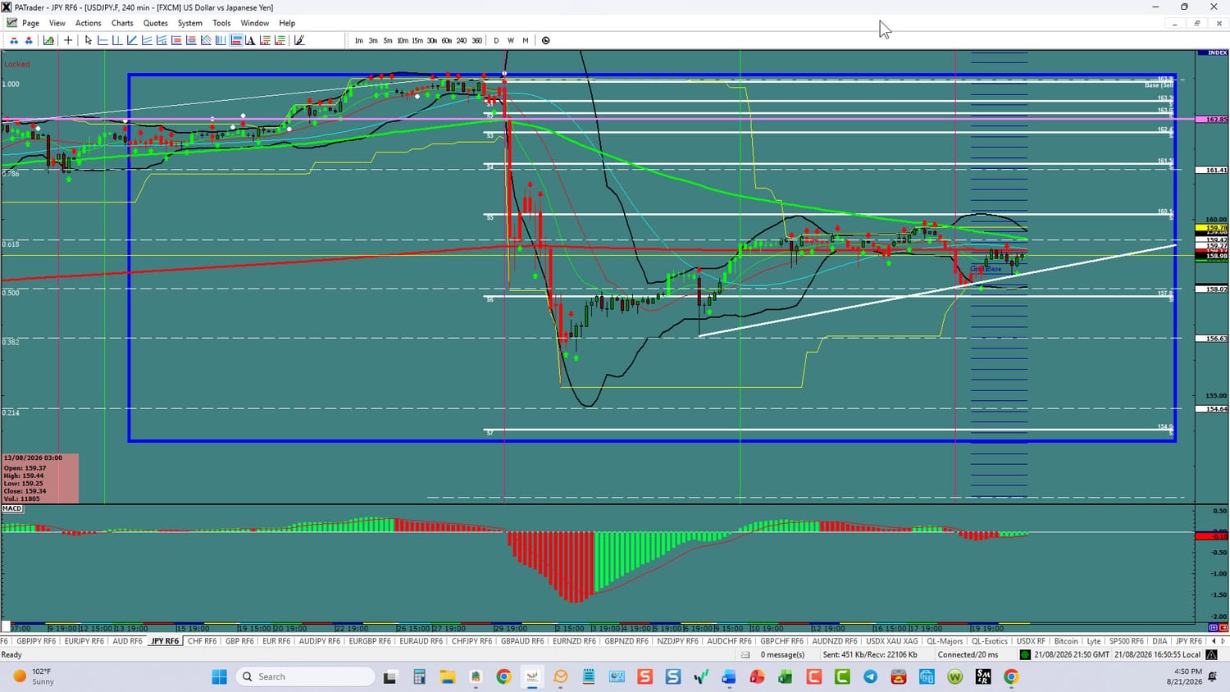Click the taskbar Search box
Image resolution: width=1230 pixels, height=692 pixels.
[x=305, y=676]
